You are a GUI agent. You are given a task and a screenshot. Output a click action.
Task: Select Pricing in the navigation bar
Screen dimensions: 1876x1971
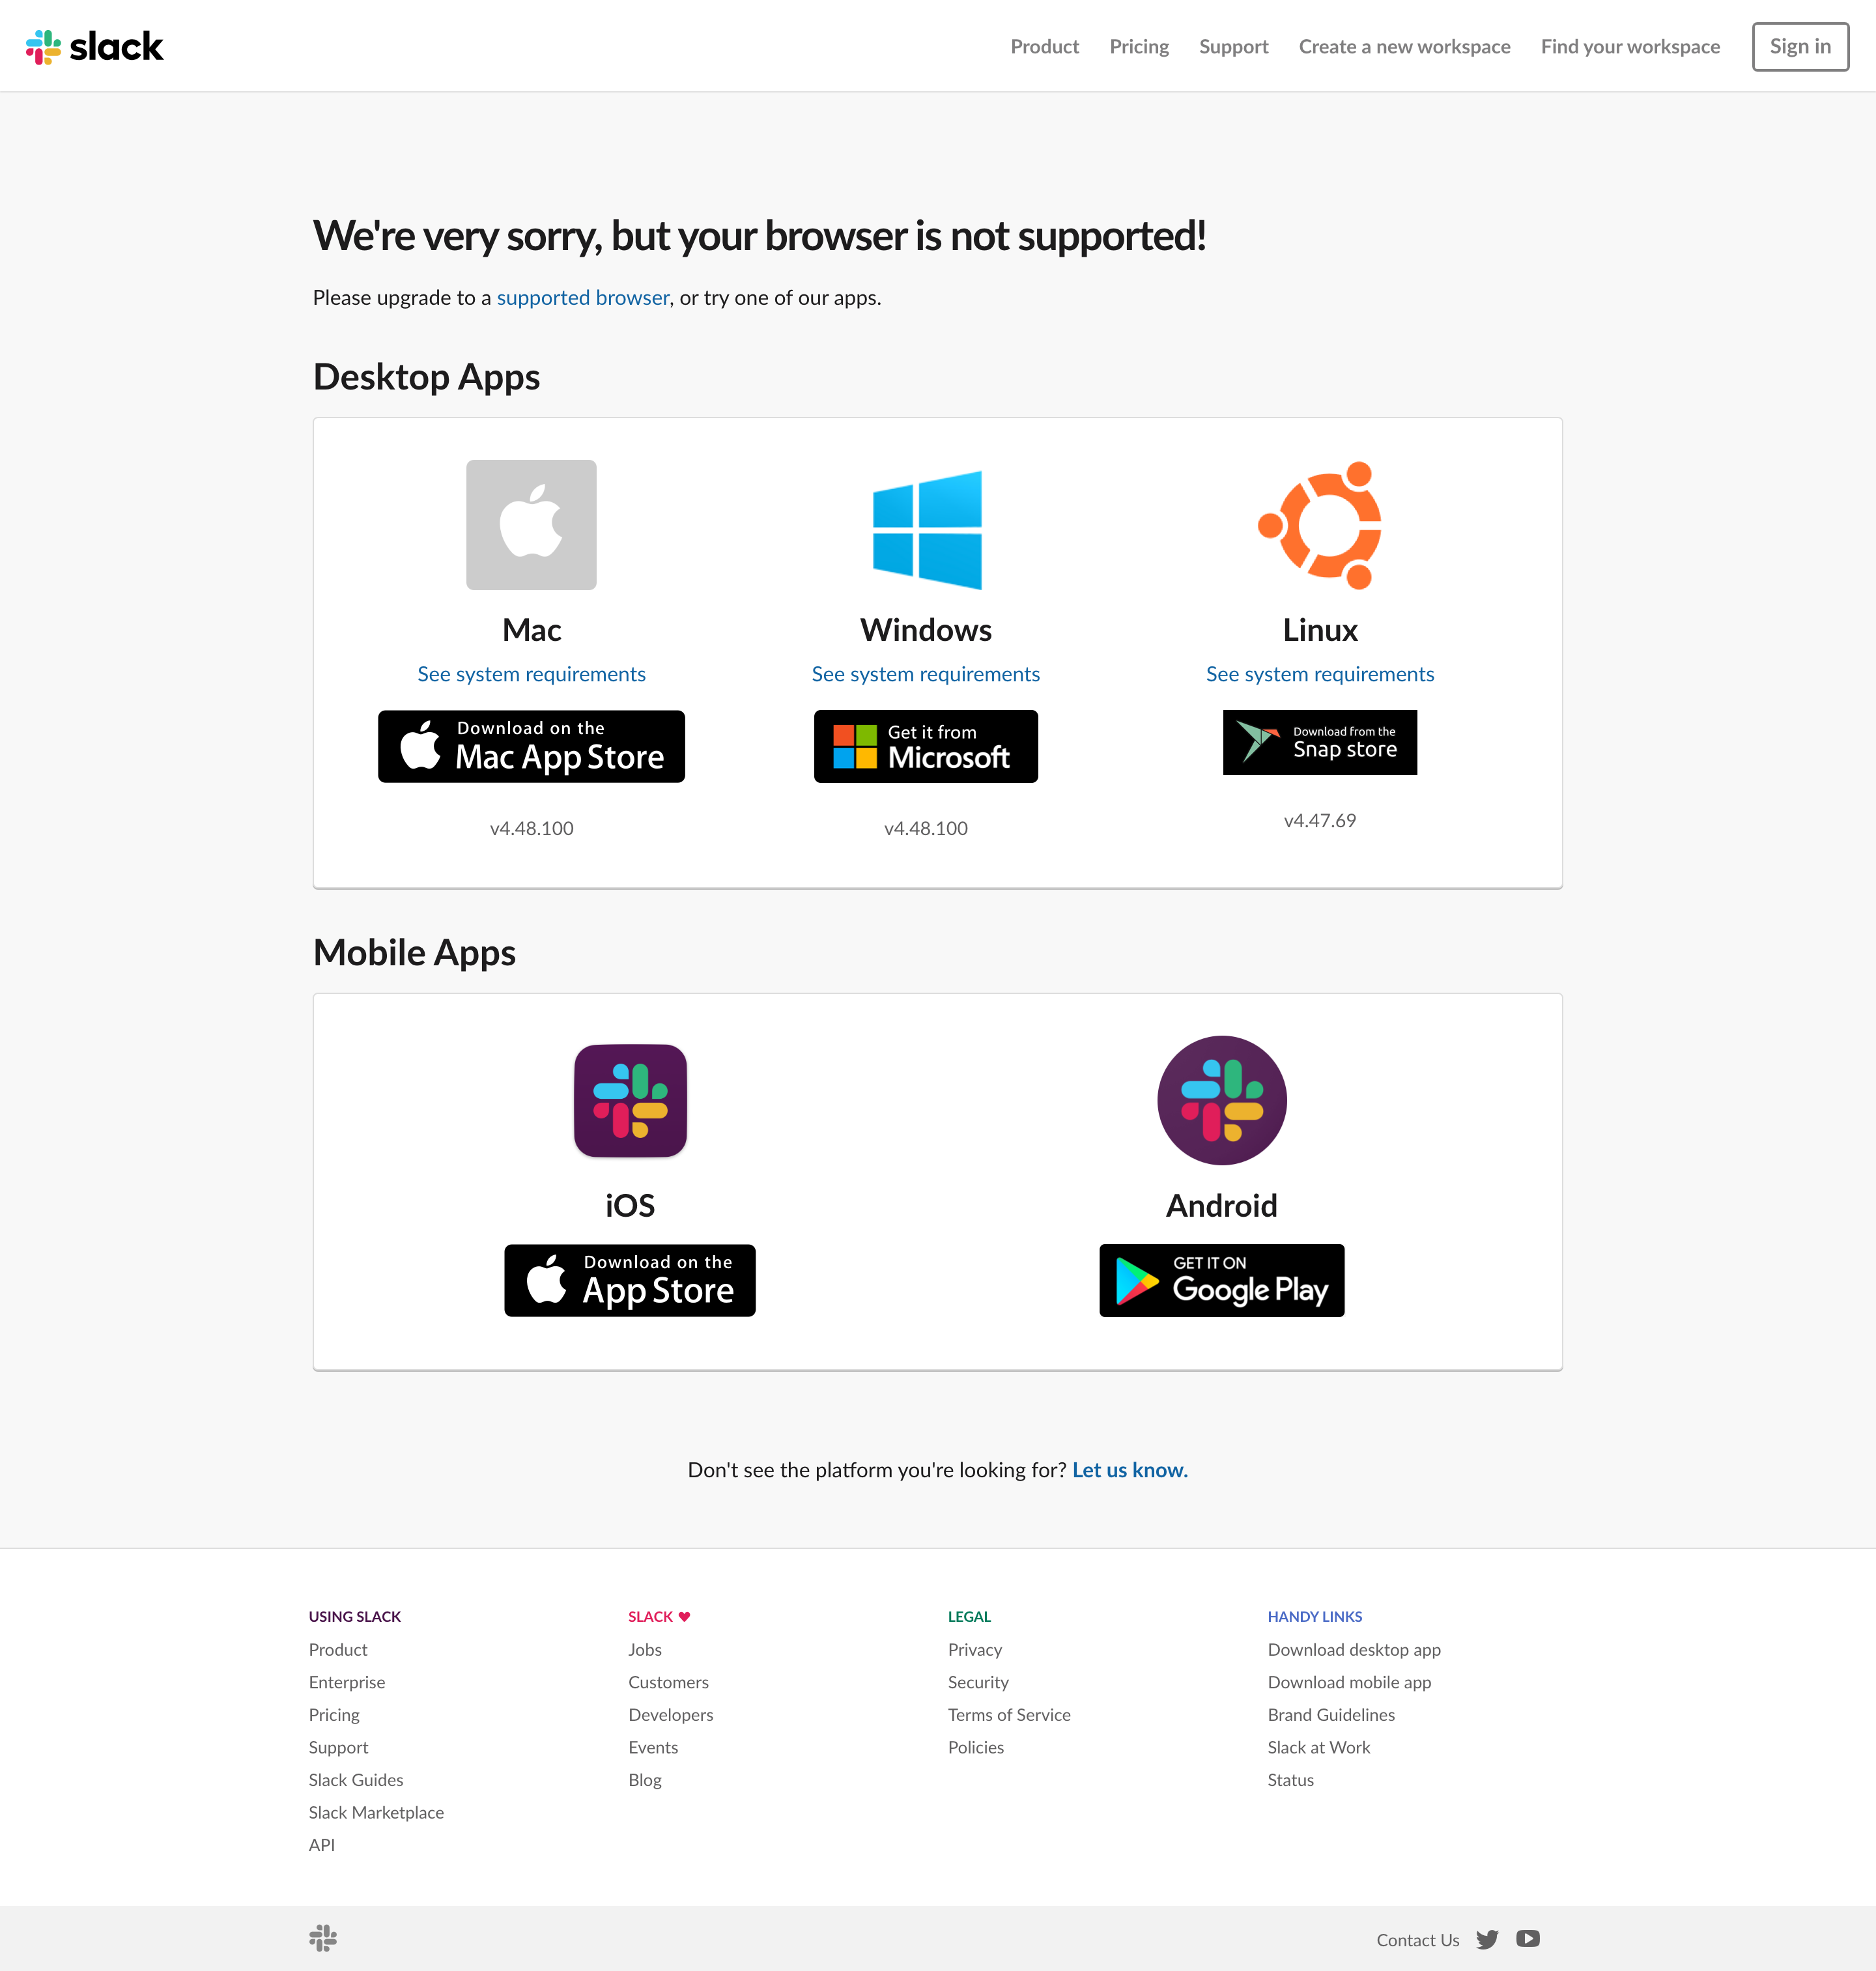pyautogui.click(x=1139, y=46)
